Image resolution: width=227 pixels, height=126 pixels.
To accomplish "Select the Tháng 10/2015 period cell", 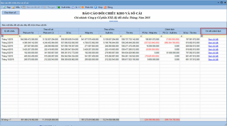I will pyautogui.click(x=9, y=59).
